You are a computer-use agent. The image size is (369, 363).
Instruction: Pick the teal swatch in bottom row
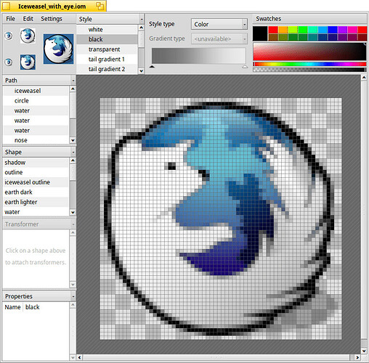(312, 37)
